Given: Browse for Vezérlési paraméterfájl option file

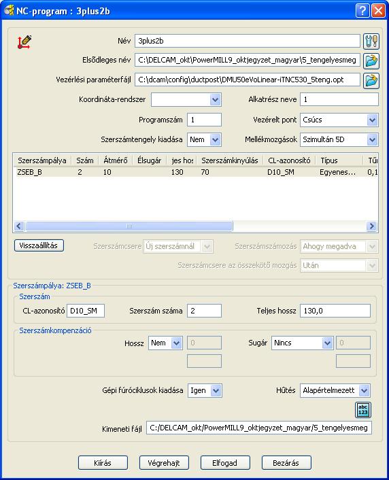Looking at the screenshot, I should point(371,80).
